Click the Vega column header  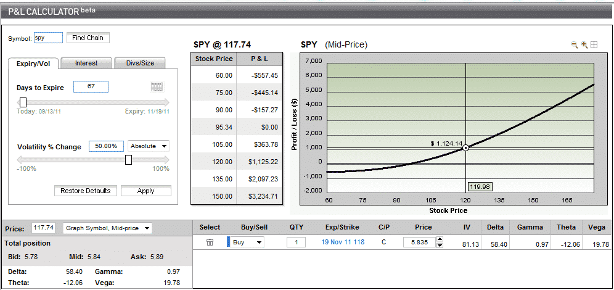(597, 227)
